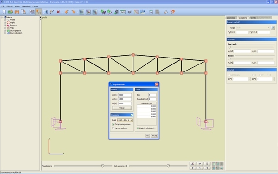The height and width of the screenshot is (174, 278).
Task: Toggle the Kopiuj z obciążeniami checkbox
Action: [138, 128]
